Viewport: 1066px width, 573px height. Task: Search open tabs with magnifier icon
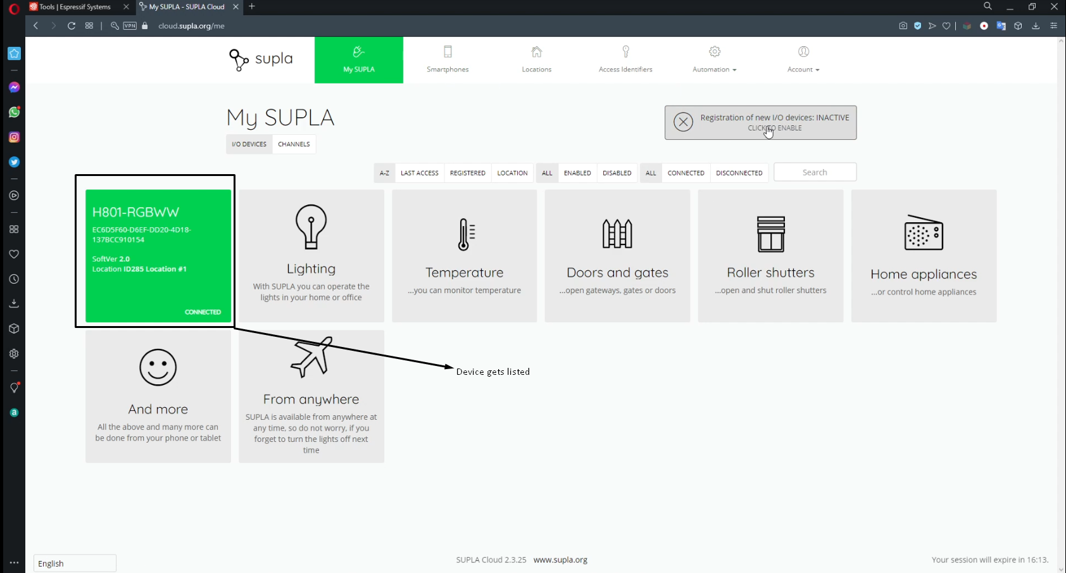(x=988, y=6)
